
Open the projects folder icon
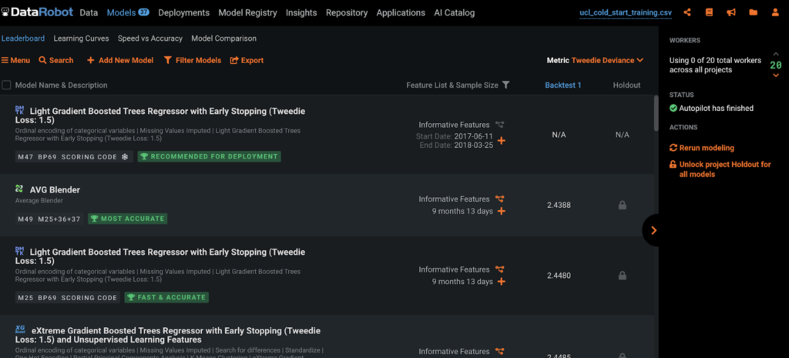point(754,12)
